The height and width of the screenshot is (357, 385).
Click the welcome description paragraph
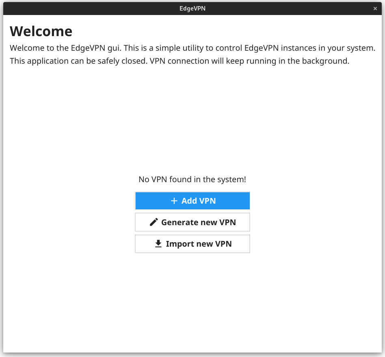click(192, 54)
